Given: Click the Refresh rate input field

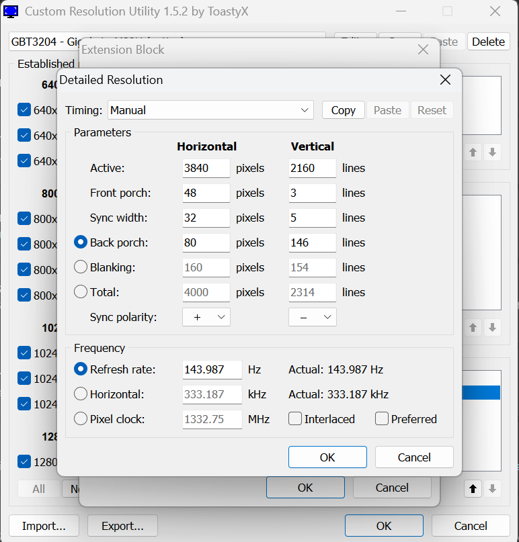Looking at the screenshot, I should click(212, 369).
